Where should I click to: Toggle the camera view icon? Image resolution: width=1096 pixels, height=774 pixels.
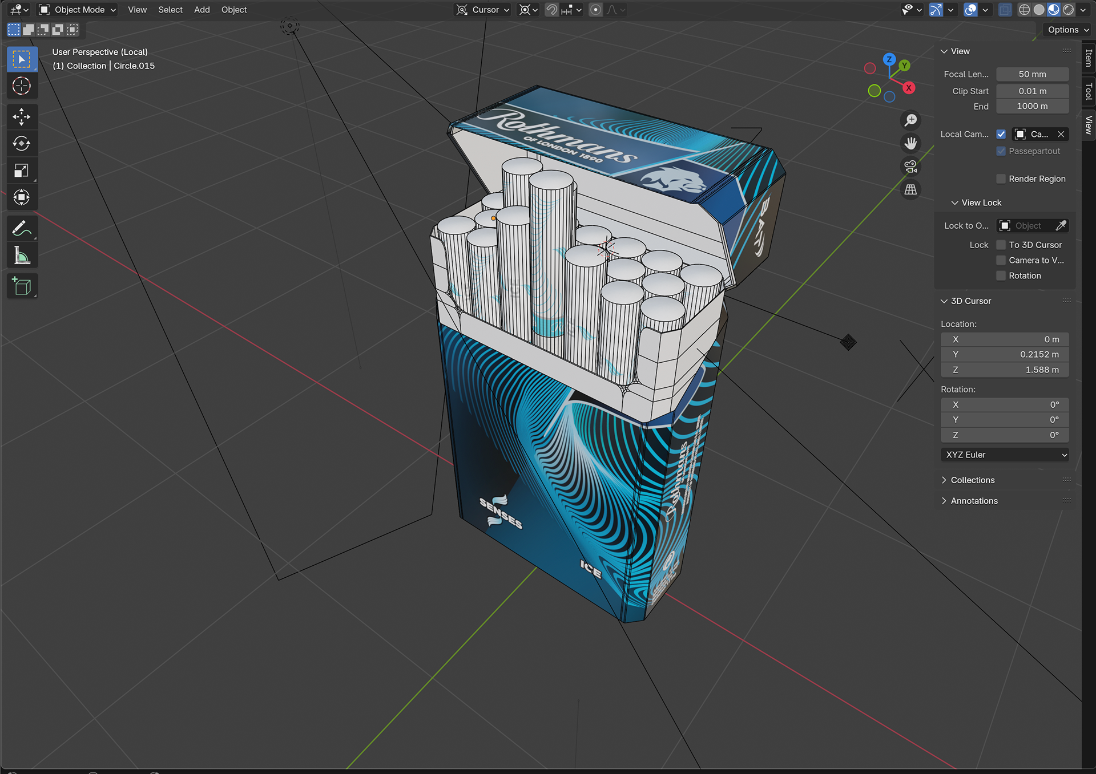910,167
